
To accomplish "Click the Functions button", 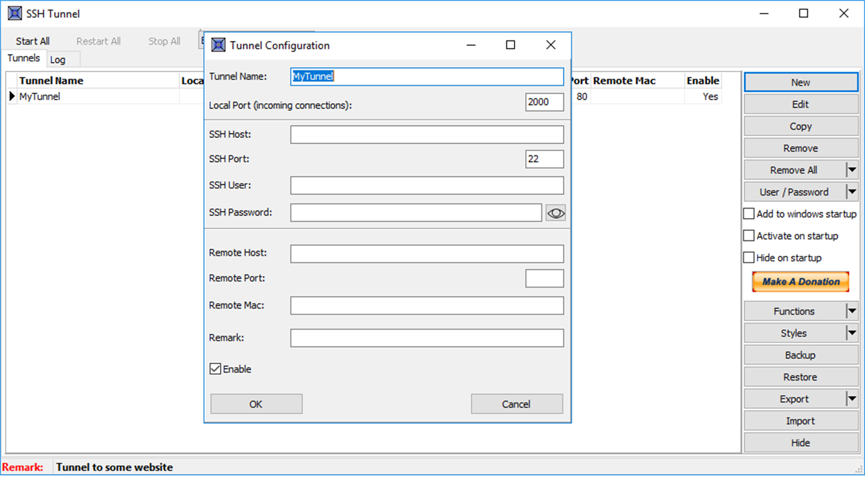I will 794,311.
